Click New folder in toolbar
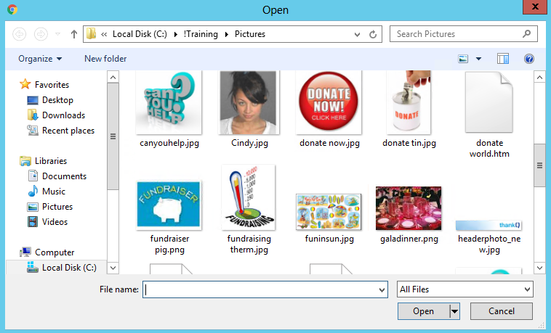The image size is (551, 333). click(x=105, y=59)
